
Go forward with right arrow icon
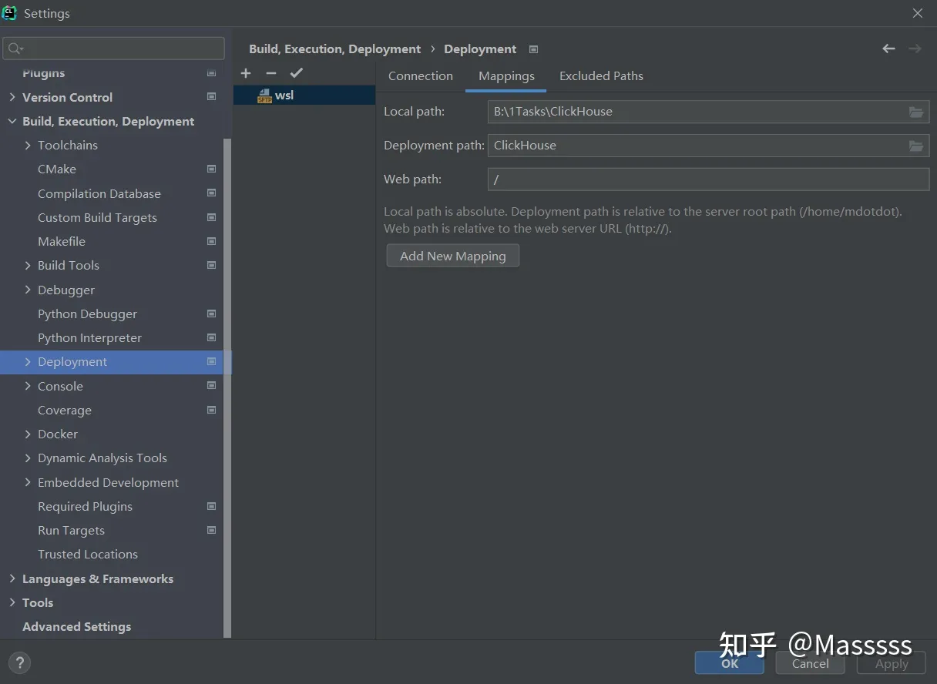click(915, 49)
